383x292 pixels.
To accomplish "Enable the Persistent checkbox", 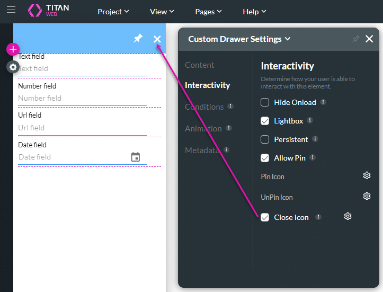I will pyautogui.click(x=265, y=139).
